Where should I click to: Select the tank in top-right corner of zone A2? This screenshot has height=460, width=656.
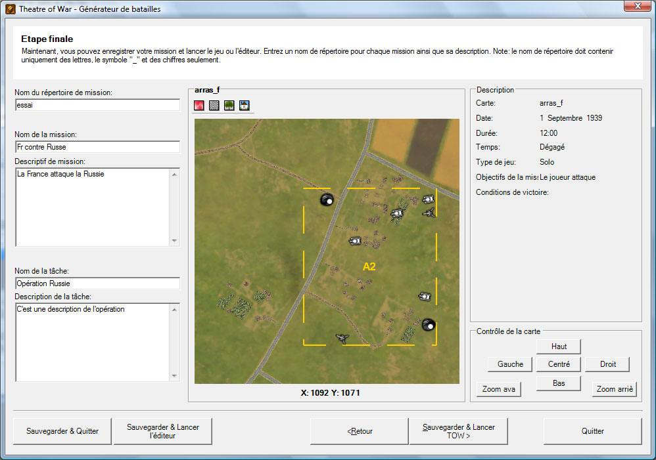click(x=429, y=199)
